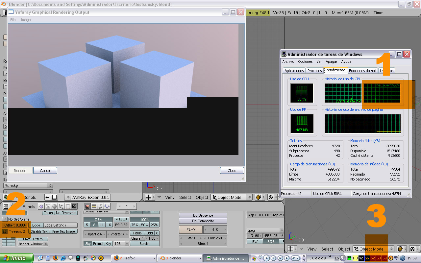421x263 pixels.
Task: Click the Xparts: 4 field
Action: click(95, 234)
